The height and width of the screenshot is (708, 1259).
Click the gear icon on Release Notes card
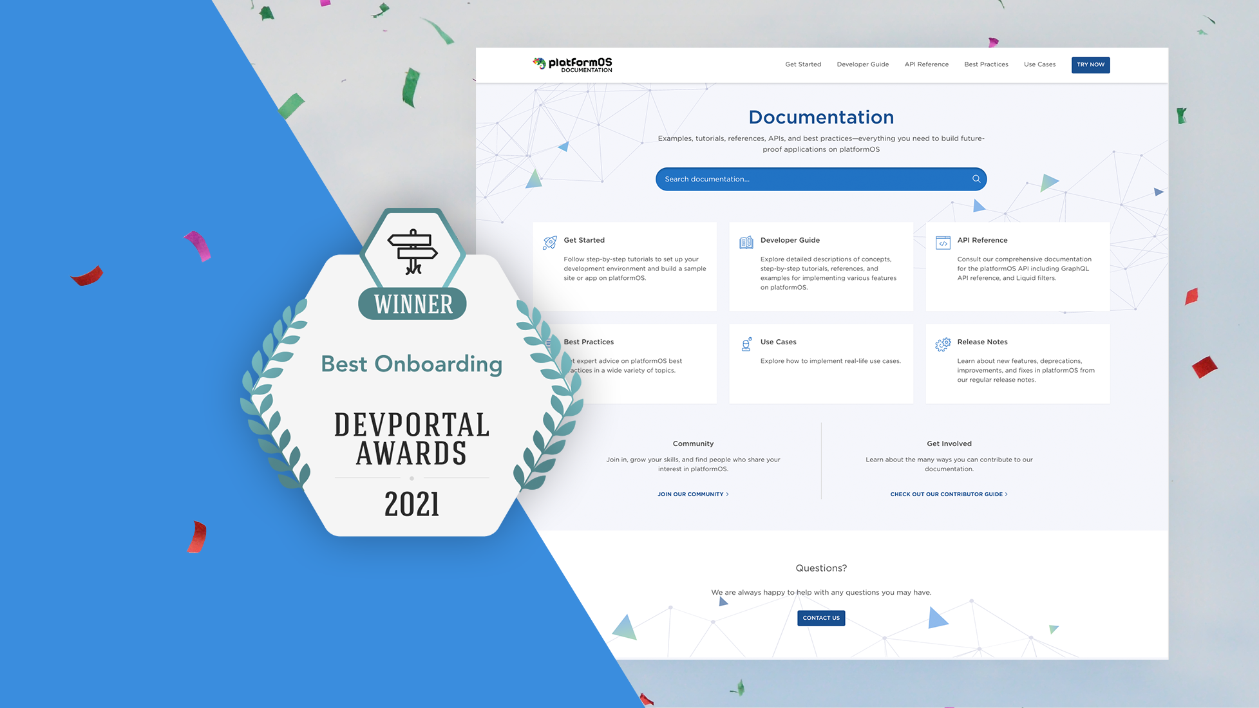click(x=943, y=344)
